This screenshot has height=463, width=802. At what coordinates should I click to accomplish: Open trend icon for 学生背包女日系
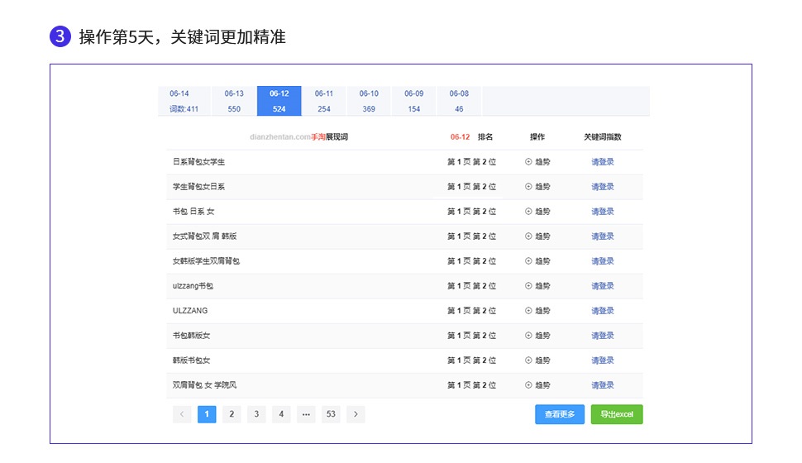click(528, 187)
